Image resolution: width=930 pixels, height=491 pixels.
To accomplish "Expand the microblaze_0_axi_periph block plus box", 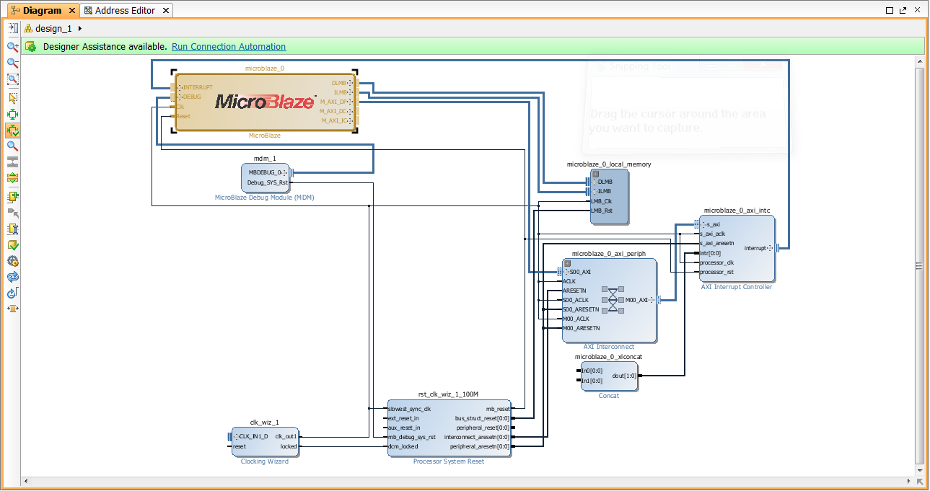I will point(568,263).
